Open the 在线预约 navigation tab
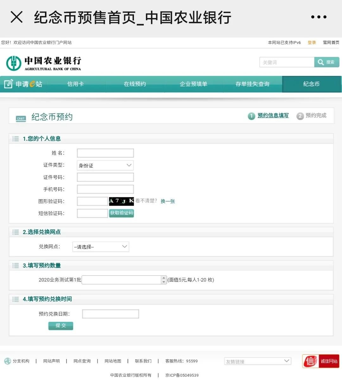342x384 pixels. pyautogui.click(x=135, y=84)
